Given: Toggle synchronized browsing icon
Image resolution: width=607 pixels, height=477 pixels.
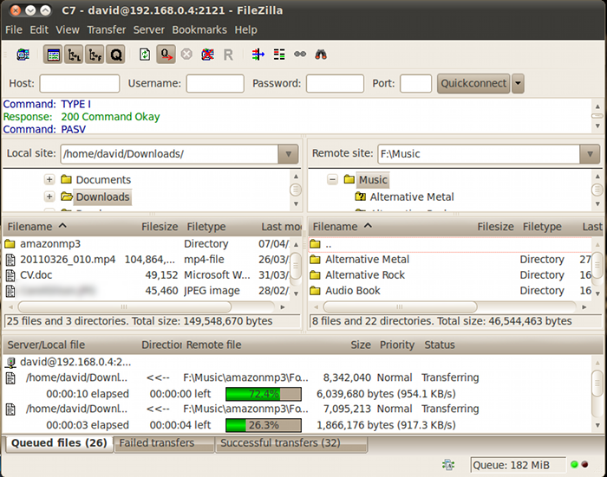Looking at the screenshot, I should (300, 55).
